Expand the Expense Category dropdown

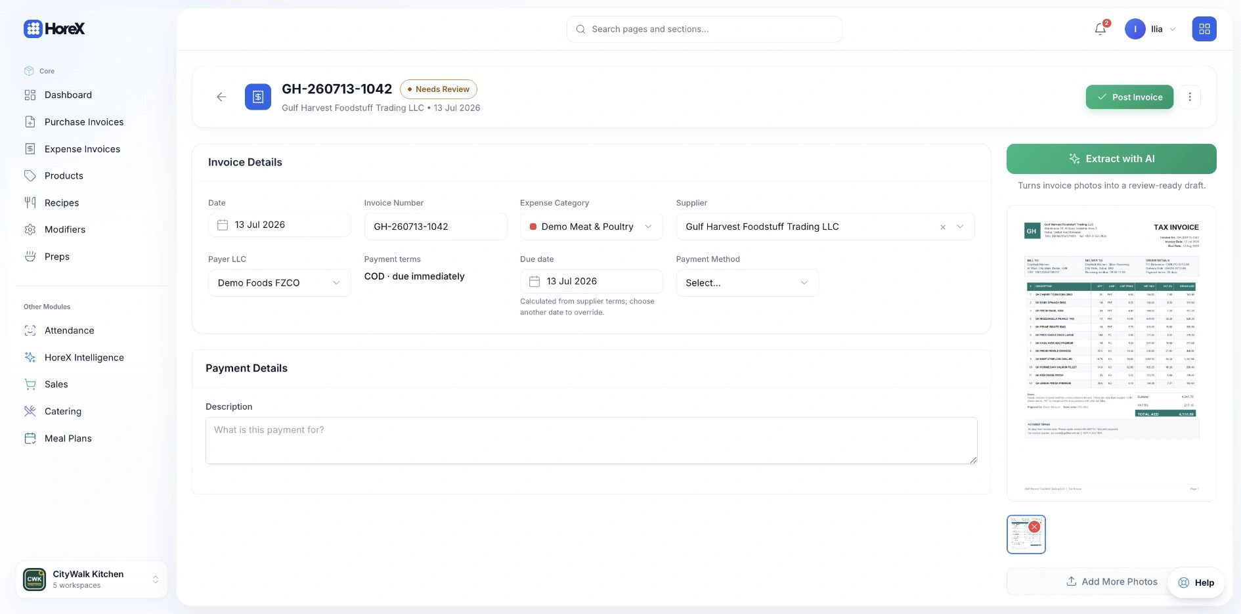pos(591,227)
